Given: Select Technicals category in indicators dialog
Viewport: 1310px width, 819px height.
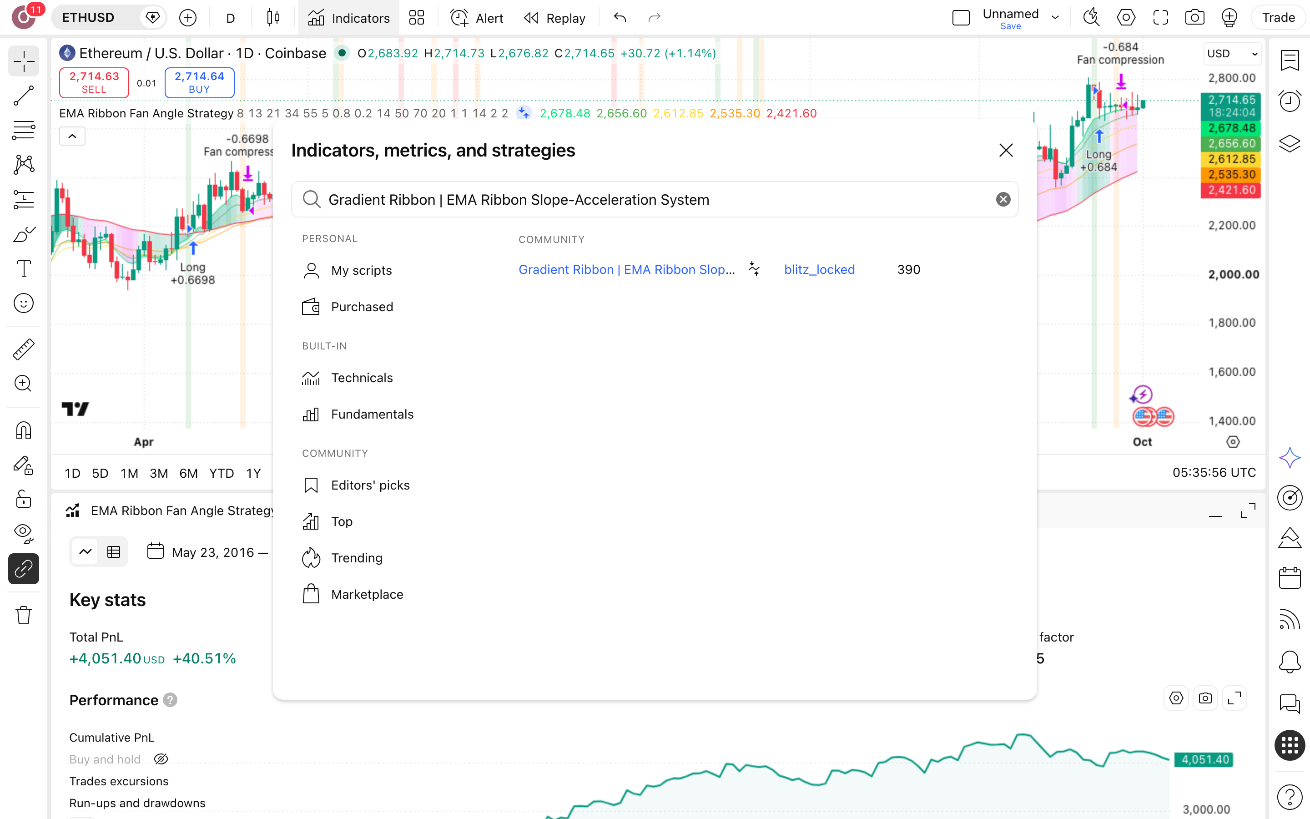Looking at the screenshot, I should point(348,378).
